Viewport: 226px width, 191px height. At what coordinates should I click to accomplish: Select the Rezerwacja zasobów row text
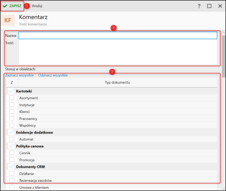pyautogui.click(x=36, y=181)
